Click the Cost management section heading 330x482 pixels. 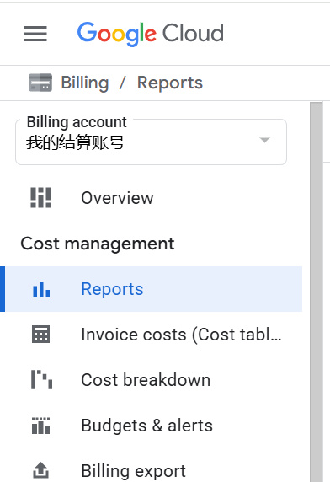pyautogui.click(x=98, y=244)
